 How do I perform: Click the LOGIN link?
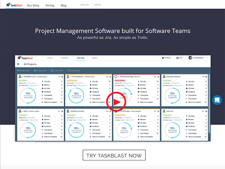pos(97,5)
